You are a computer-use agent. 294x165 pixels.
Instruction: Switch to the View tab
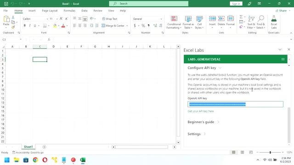[111, 11]
